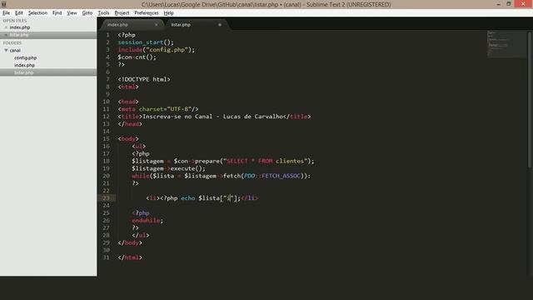The height and width of the screenshot is (300, 533).
Task: Open the Selection menu
Action: (x=37, y=13)
